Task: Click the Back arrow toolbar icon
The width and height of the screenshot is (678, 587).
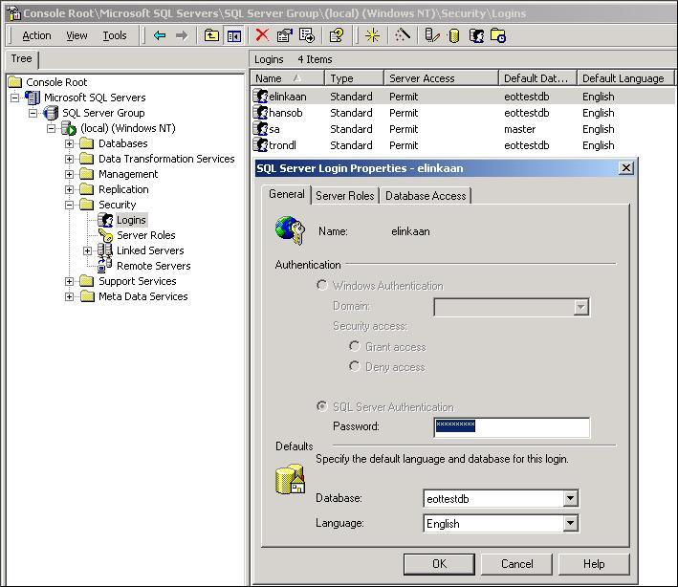Action: 160,35
